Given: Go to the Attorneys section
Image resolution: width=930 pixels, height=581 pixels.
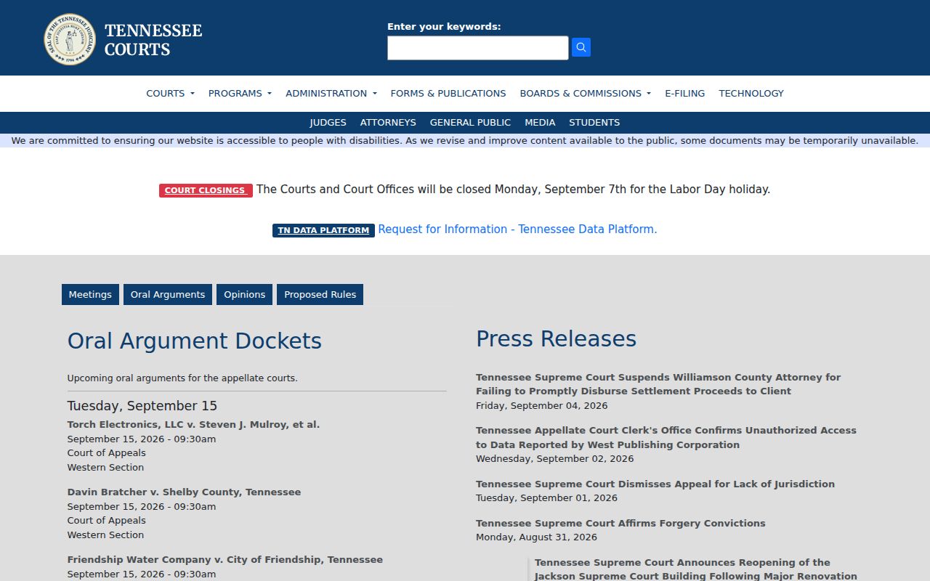Looking at the screenshot, I should click(388, 122).
